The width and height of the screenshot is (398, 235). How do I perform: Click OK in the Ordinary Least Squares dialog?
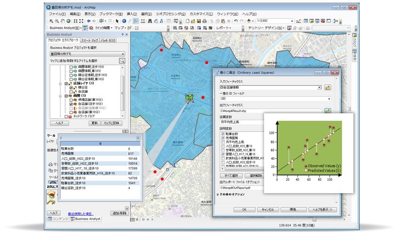[244, 210]
